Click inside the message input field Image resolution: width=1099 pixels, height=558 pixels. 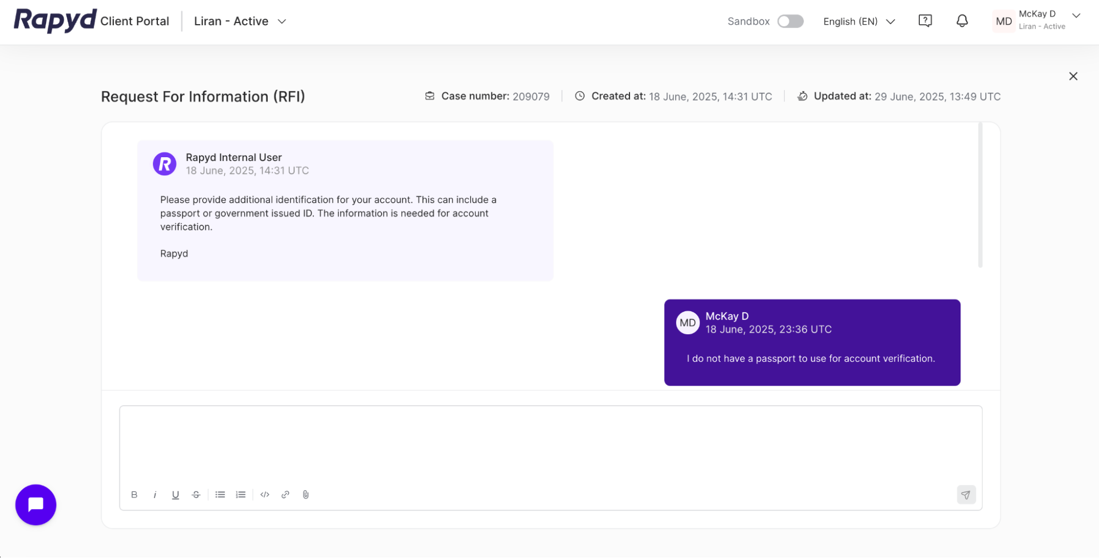pyautogui.click(x=550, y=443)
